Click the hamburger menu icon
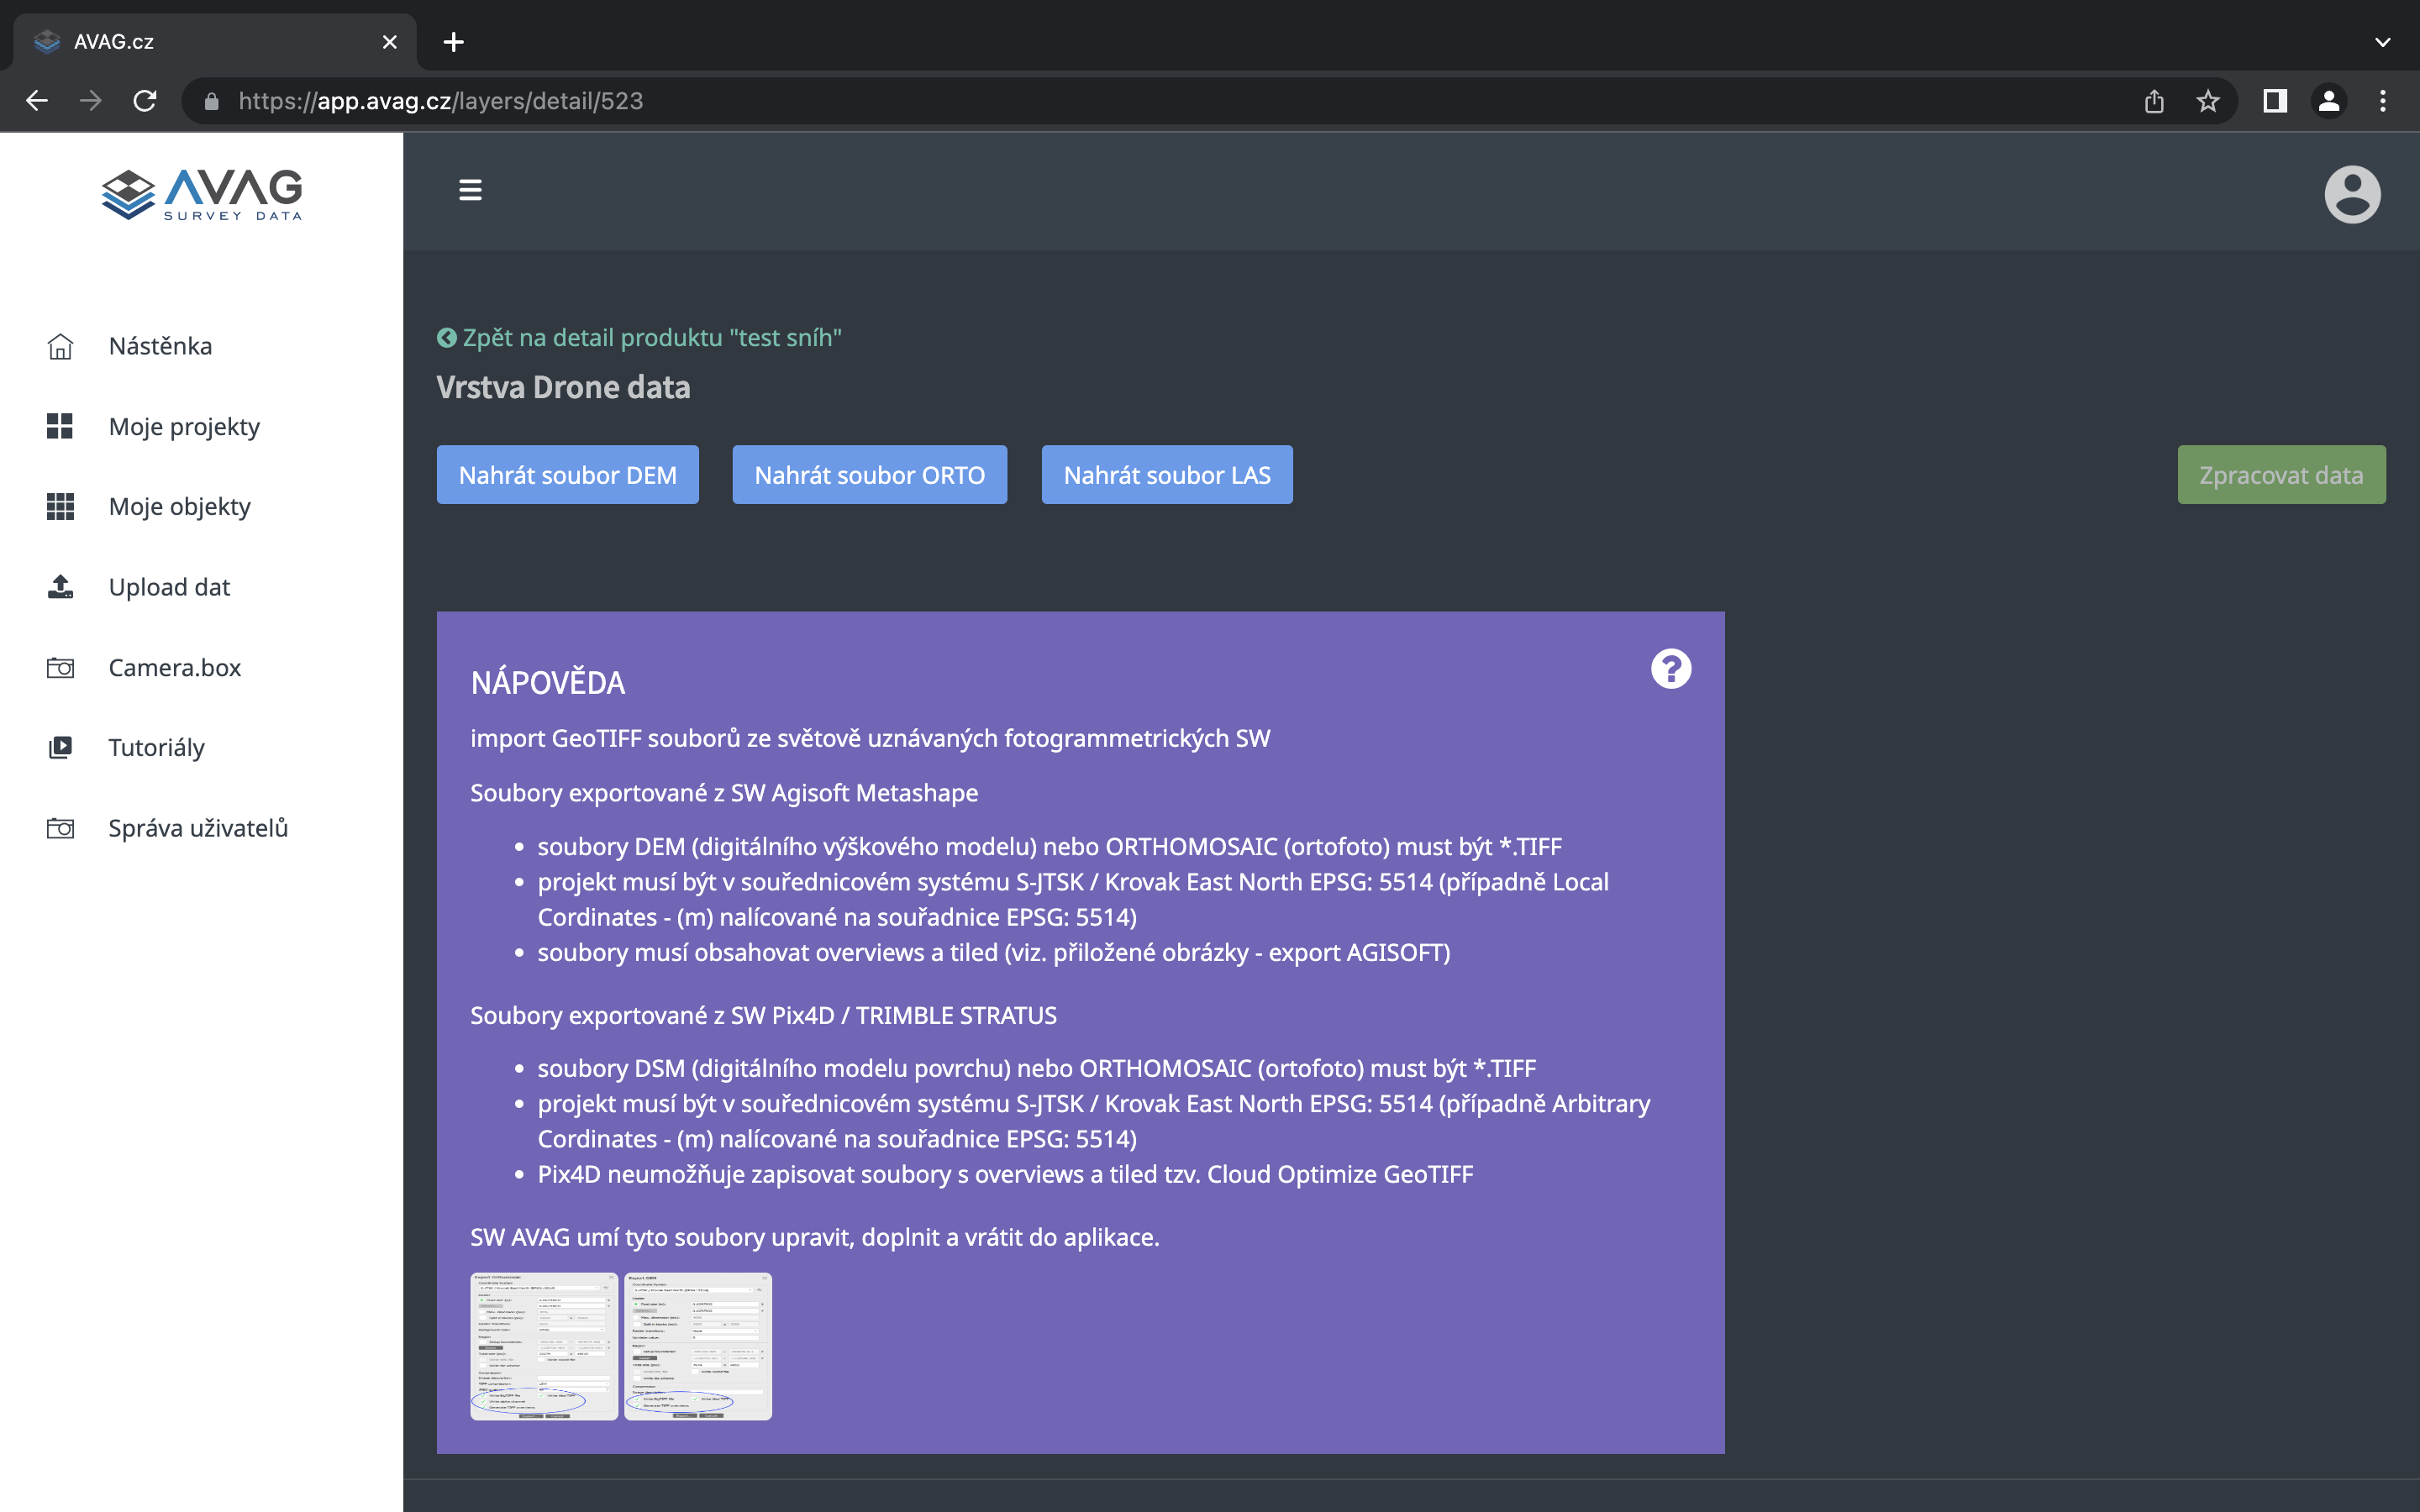This screenshot has width=2420, height=1512. tap(470, 190)
